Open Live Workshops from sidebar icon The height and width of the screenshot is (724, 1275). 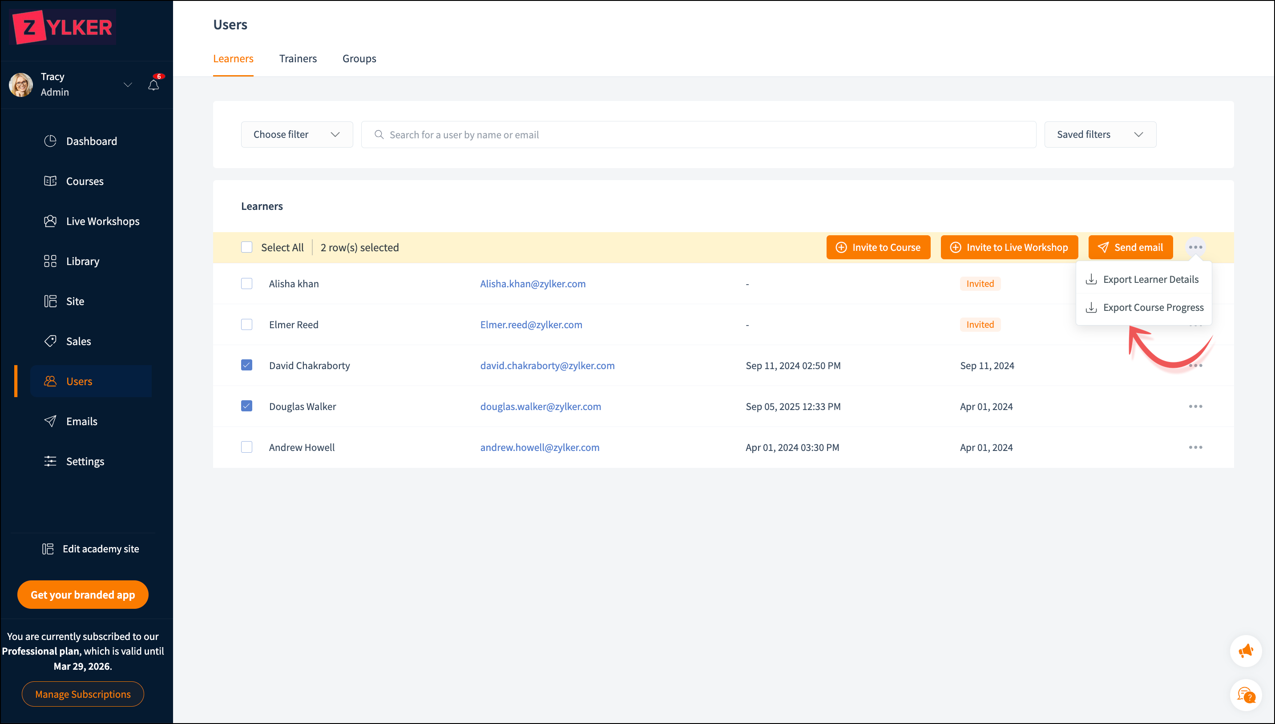click(x=50, y=221)
